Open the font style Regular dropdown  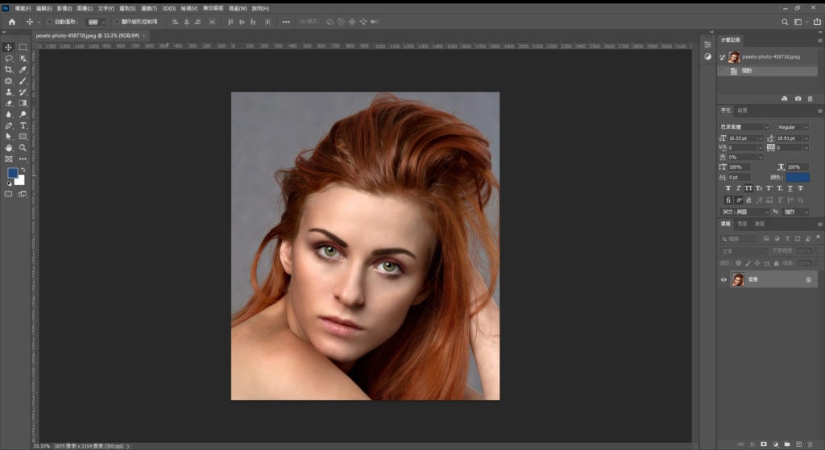click(x=793, y=127)
